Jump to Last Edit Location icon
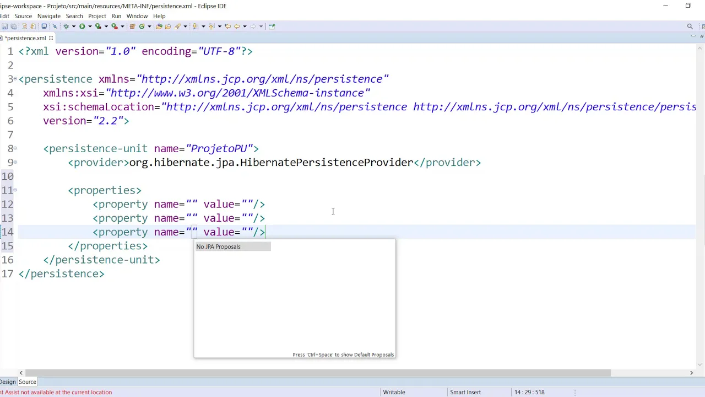The height and width of the screenshot is (397, 705). (227, 26)
